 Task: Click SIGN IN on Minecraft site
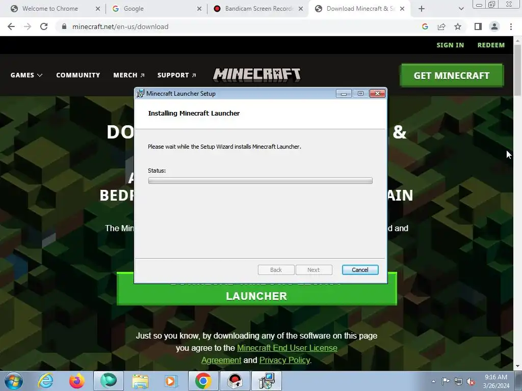pyautogui.click(x=450, y=45)
